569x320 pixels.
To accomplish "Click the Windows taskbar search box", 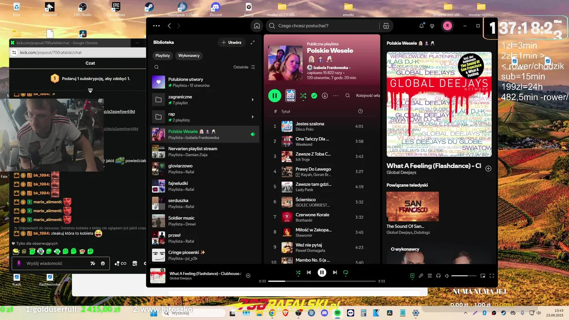I will coord(193,313).
